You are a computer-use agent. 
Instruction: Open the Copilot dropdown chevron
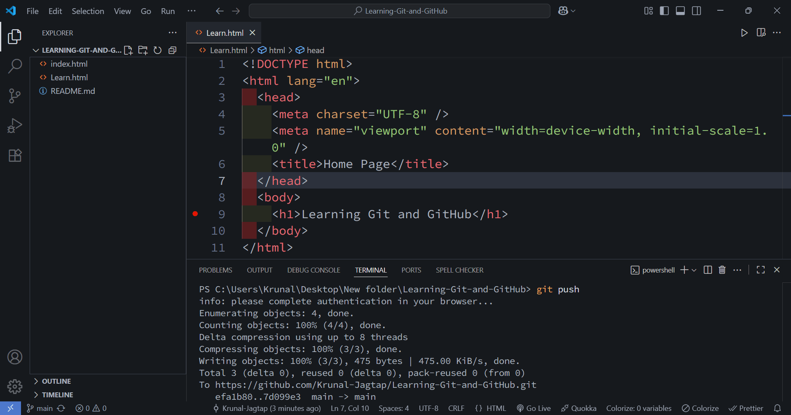(x=573, y=11)
